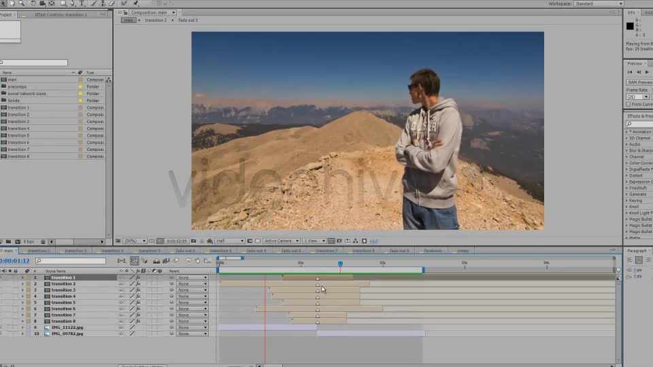
Task: Select the Brush tool
Action: (x=93, y=3)
